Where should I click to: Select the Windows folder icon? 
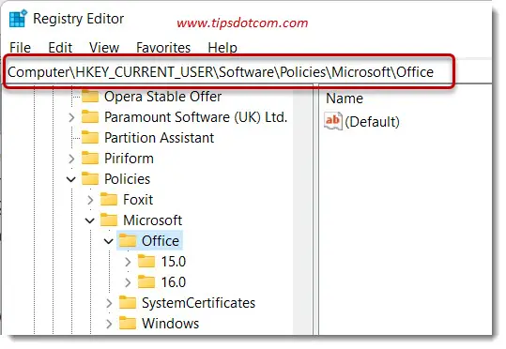pyautogui.click(x=128, y=323)
